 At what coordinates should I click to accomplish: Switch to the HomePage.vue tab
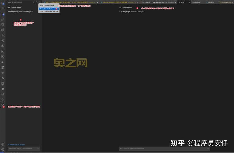(x=226, y=2)
